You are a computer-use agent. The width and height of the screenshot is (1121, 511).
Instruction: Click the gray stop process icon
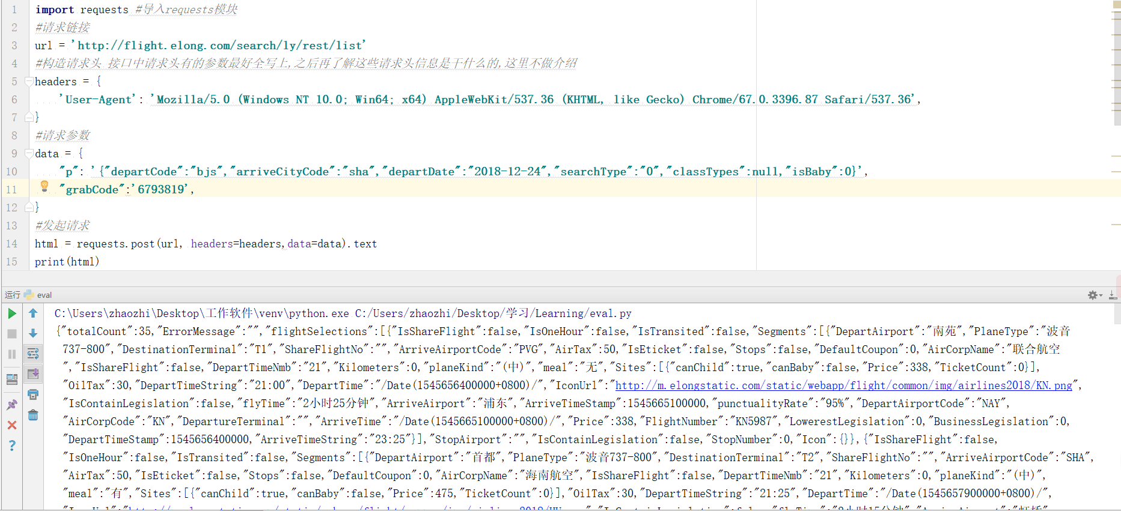click(12, 334)
